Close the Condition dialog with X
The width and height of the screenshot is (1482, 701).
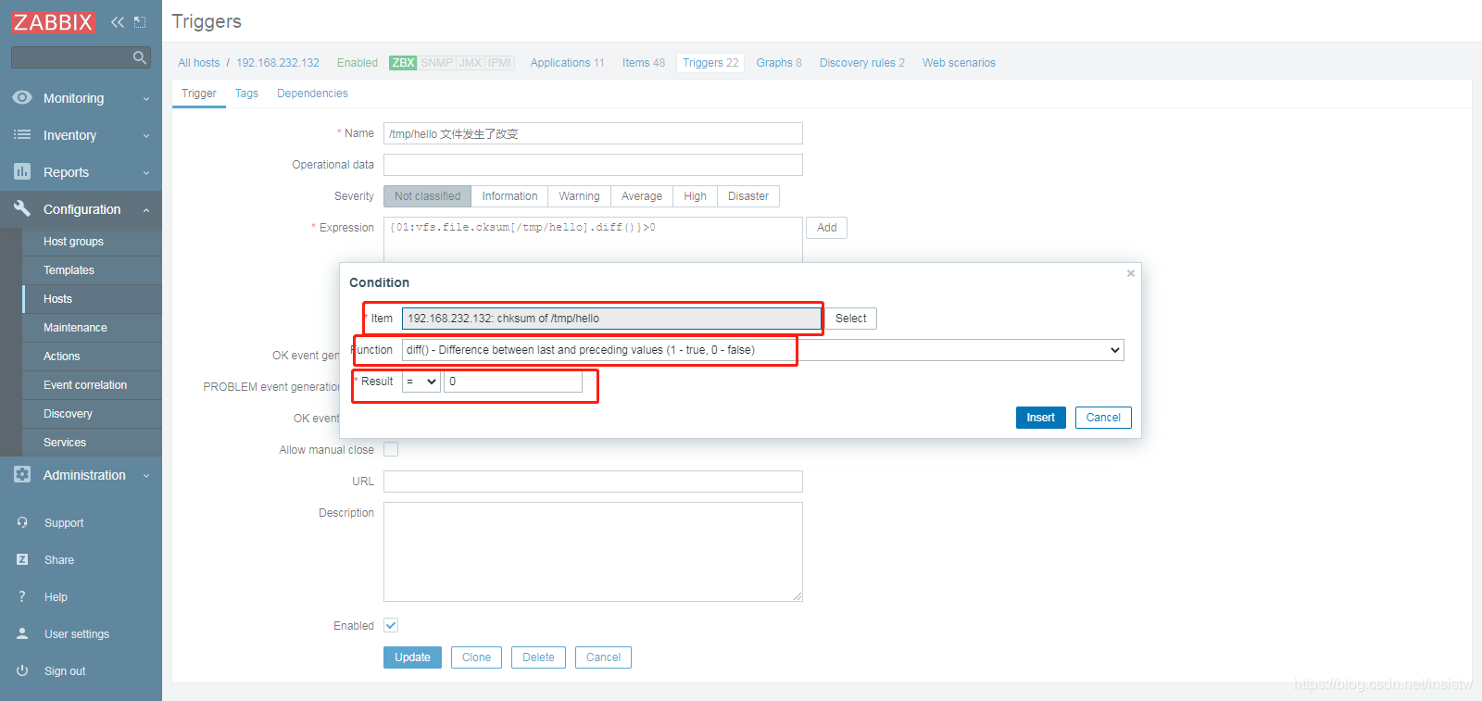point(1130,273)
